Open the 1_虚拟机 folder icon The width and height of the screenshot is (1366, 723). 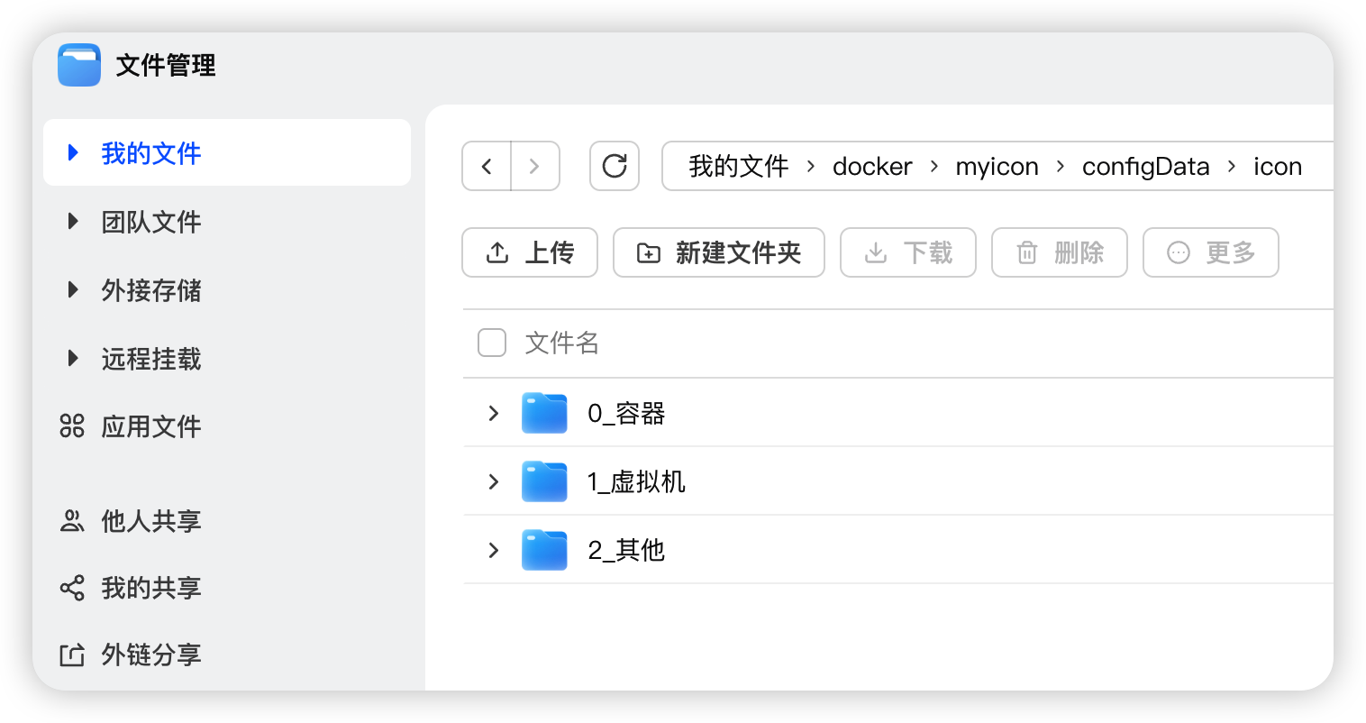tap(544, 482)
